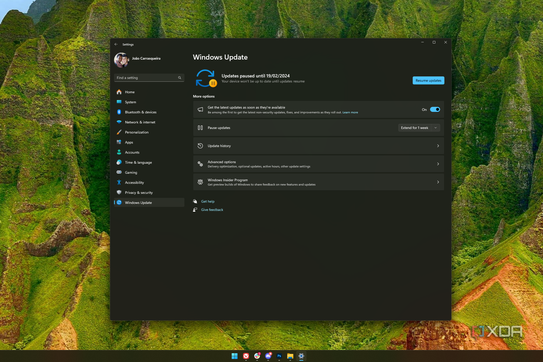Disable 'Get the latest updates as soon as available'

pyautogui.click(x=435, y=109)
